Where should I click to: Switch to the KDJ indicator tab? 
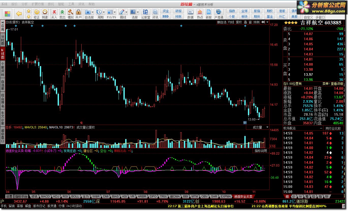click(x=56, y=197)
